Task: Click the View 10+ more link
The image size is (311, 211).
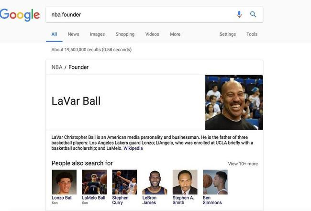Action: click(243, 164)
